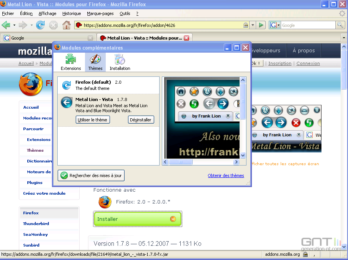348x260 pixels.
Task: Click the preview horizontal scroll right arrow
Action: [236, 162]
